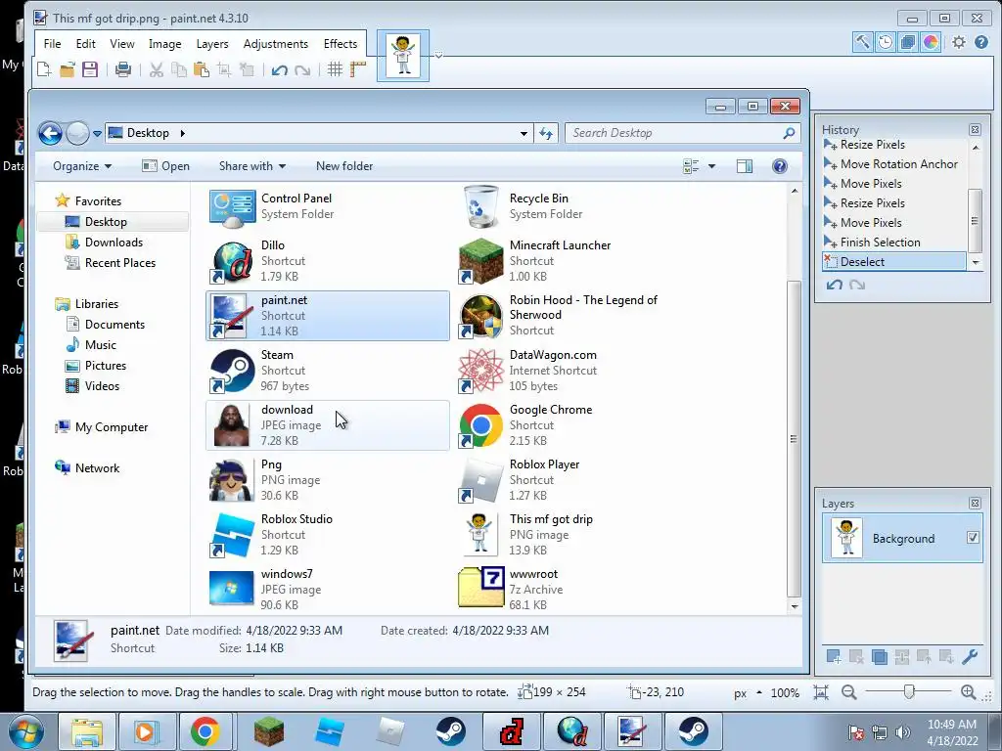
Task: Open the File menu
Action: tap(53, 43)
